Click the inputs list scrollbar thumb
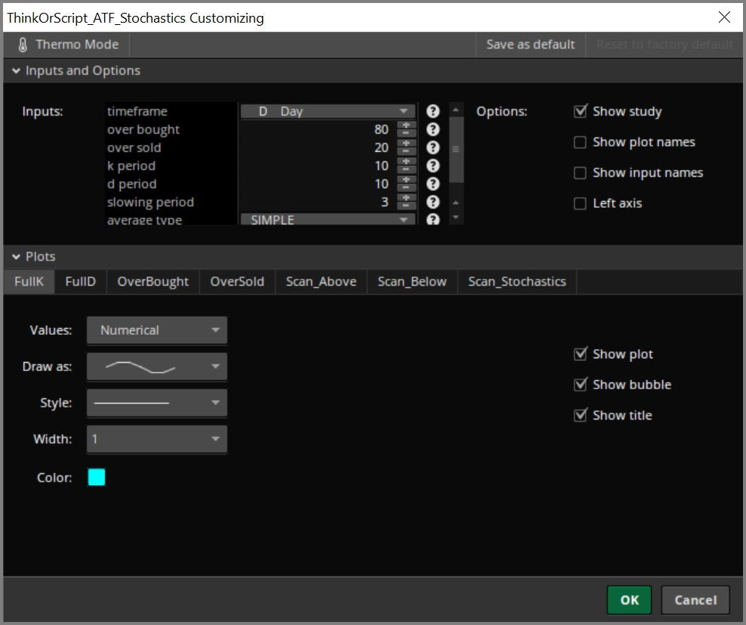 456,149
